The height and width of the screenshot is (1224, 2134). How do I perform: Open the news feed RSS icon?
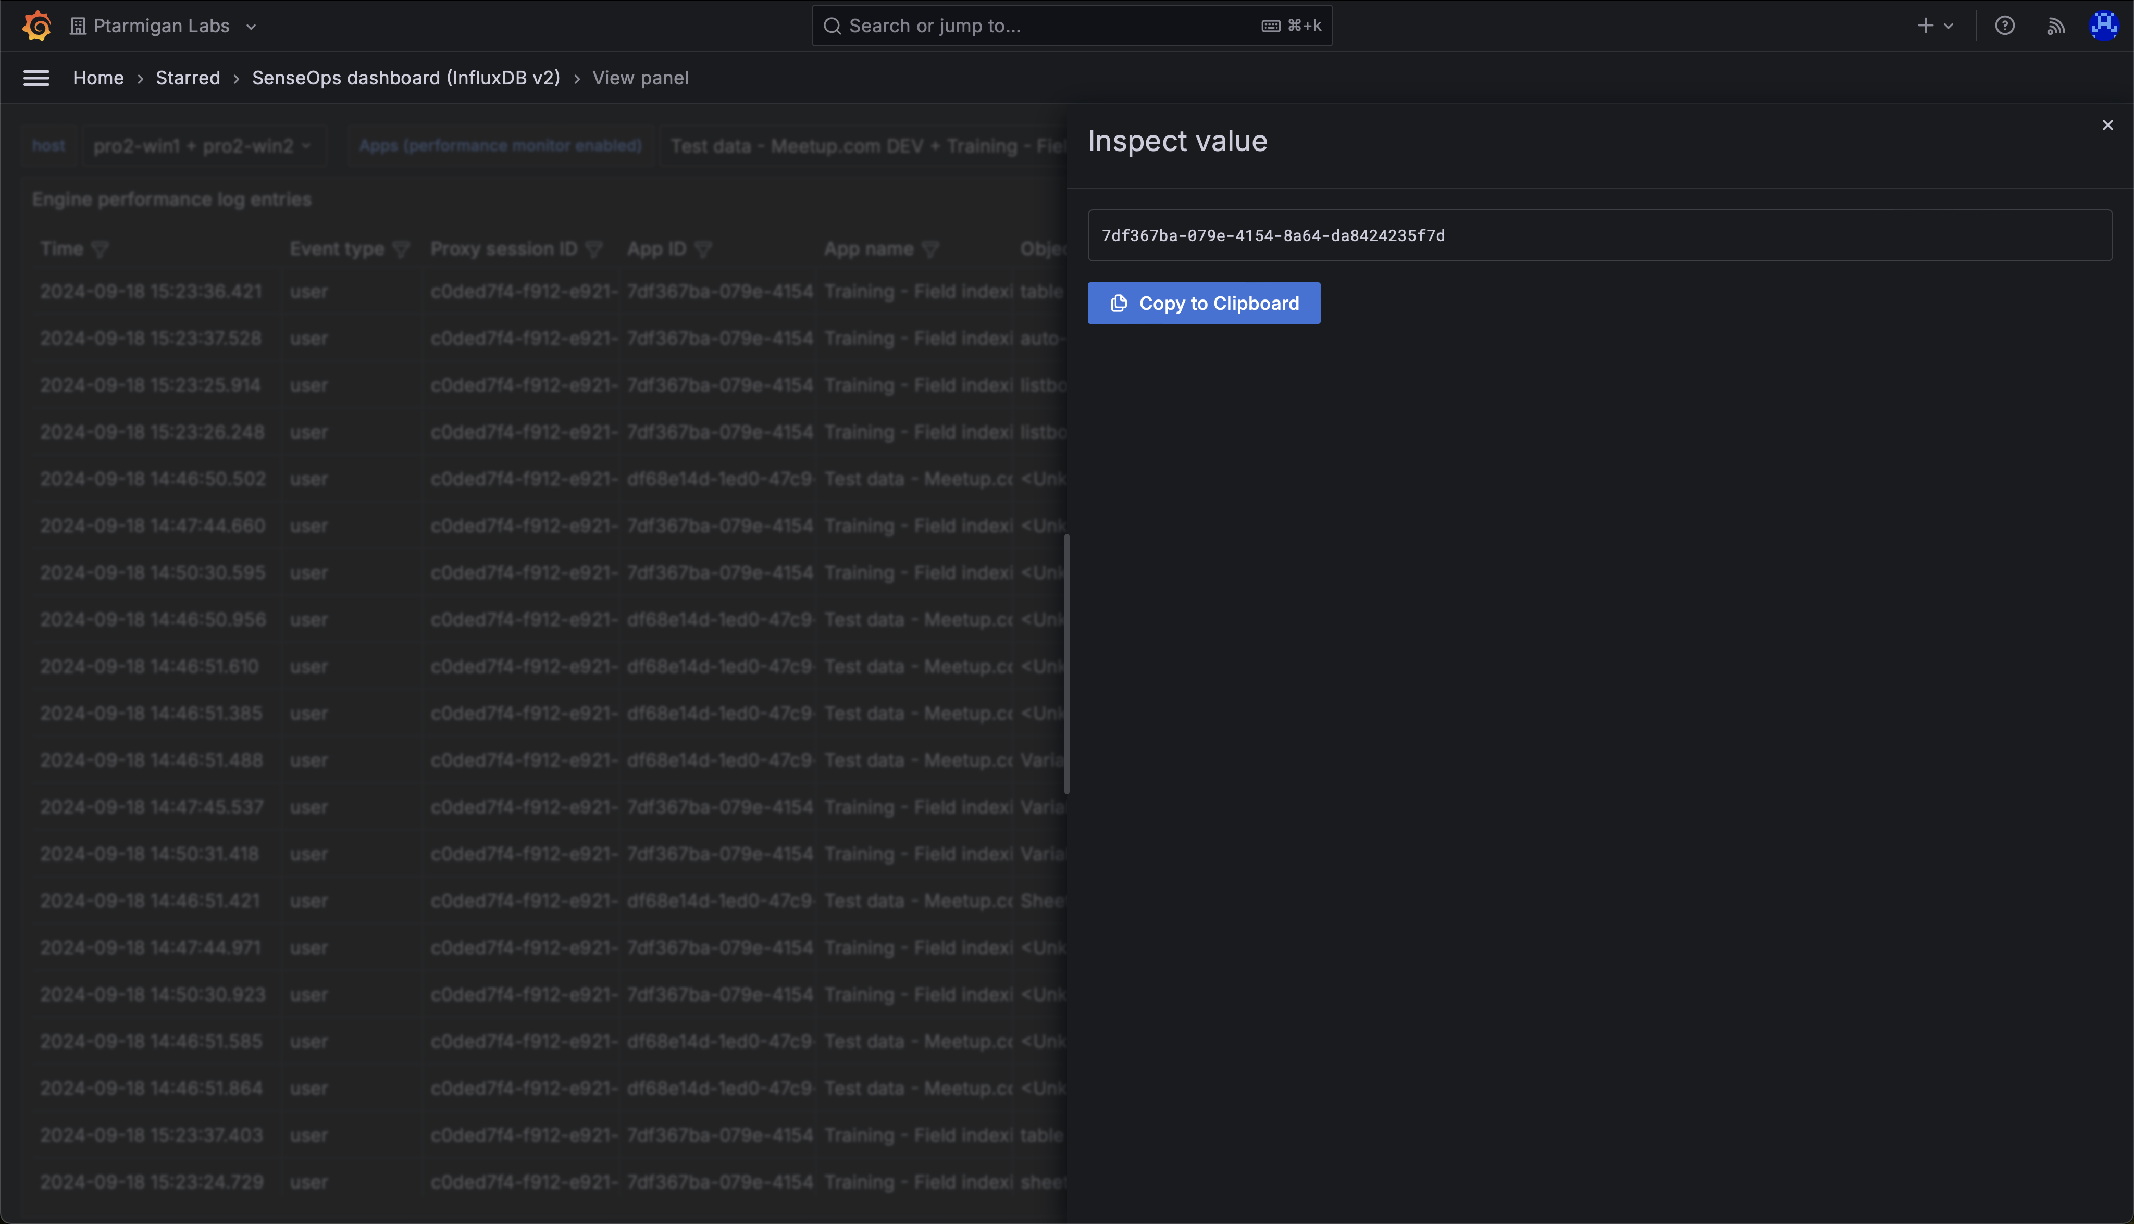2056,26
